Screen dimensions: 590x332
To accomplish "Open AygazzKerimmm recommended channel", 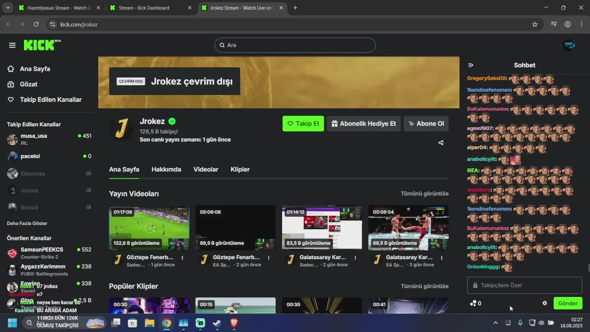I will coord(49,270).
